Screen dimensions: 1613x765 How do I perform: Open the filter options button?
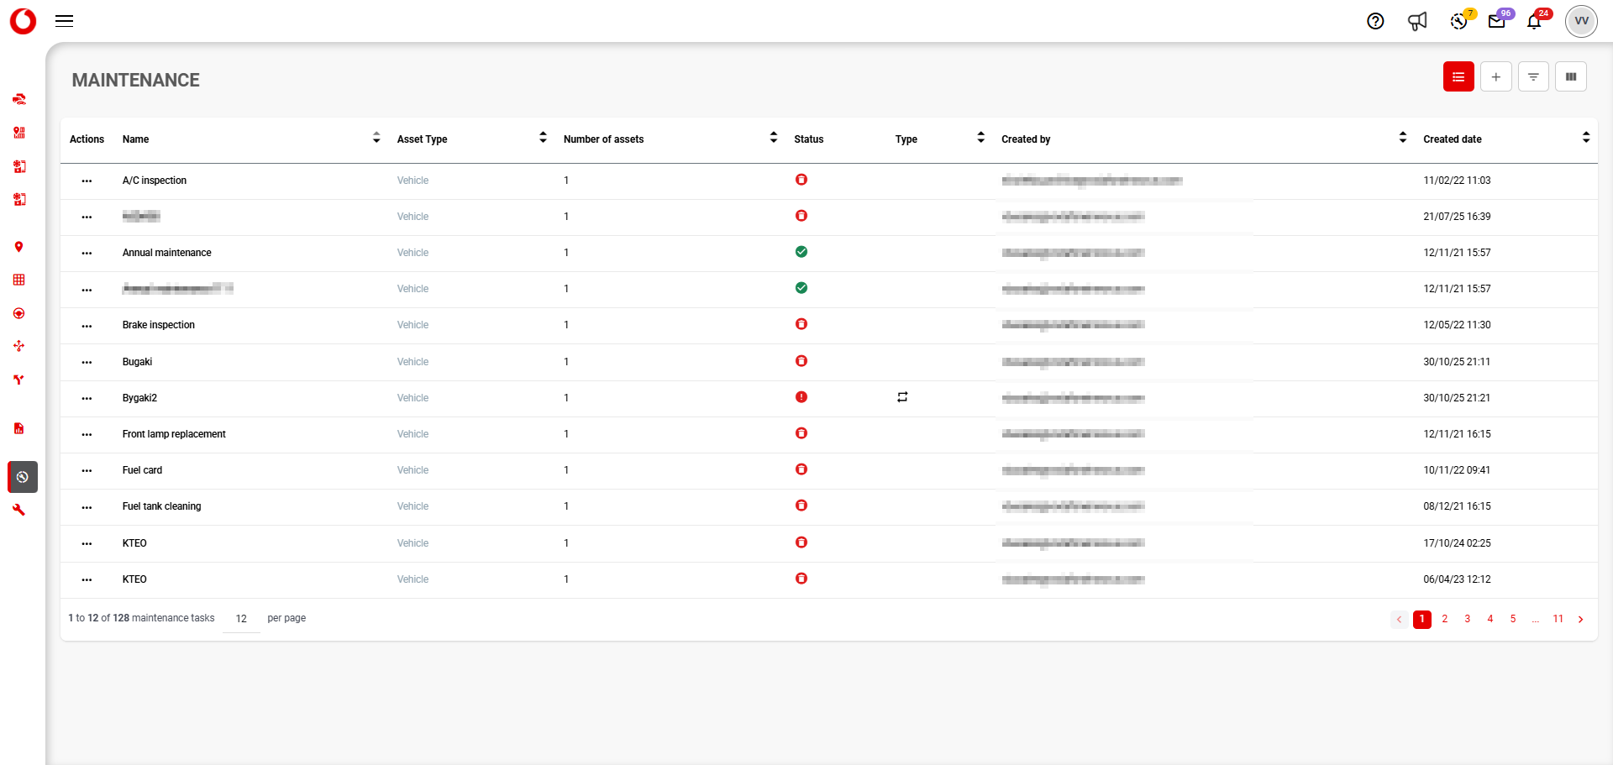click(1533, 77)
